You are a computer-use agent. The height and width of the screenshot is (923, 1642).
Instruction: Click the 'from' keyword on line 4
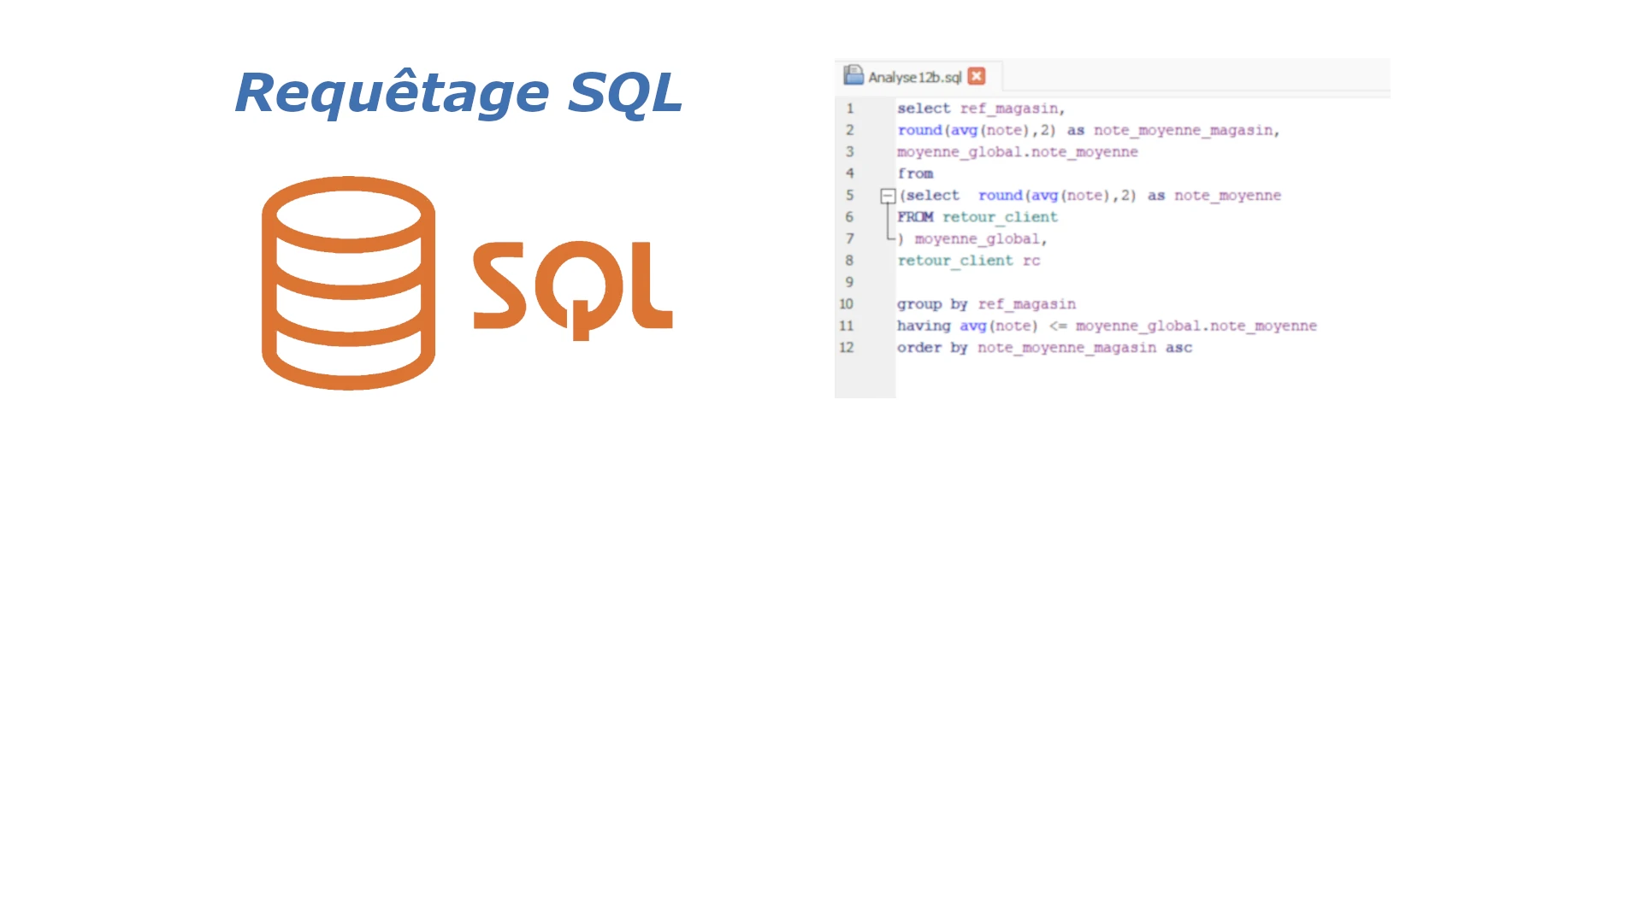click(x=915, y=173)
